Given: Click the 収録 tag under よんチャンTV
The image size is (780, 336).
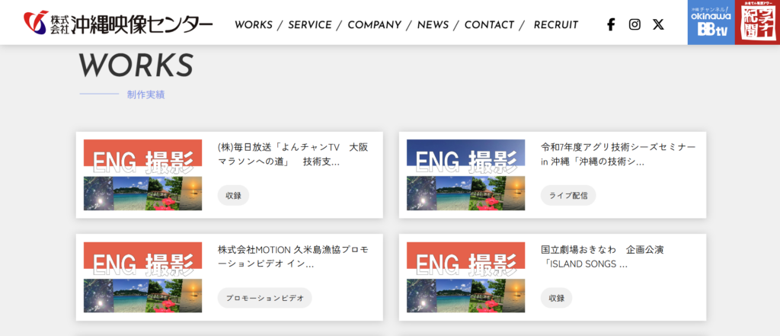Looking at the screenshot, I should point(233,195).
